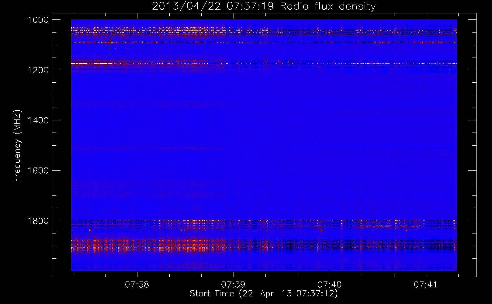Select the 1600 frequency tick label
Image resolution: width=492 pixels, height=304 pixels.
tap(38, 171)
